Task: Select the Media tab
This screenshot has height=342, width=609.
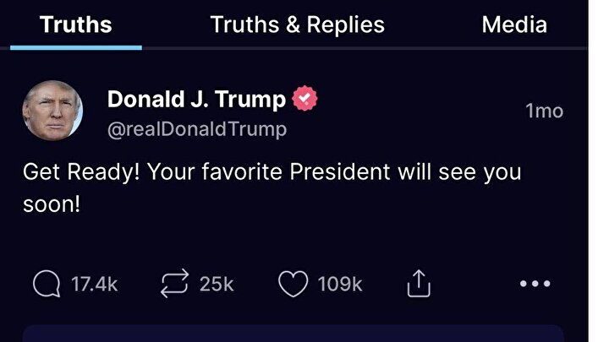Action: (x=514, y=24)
